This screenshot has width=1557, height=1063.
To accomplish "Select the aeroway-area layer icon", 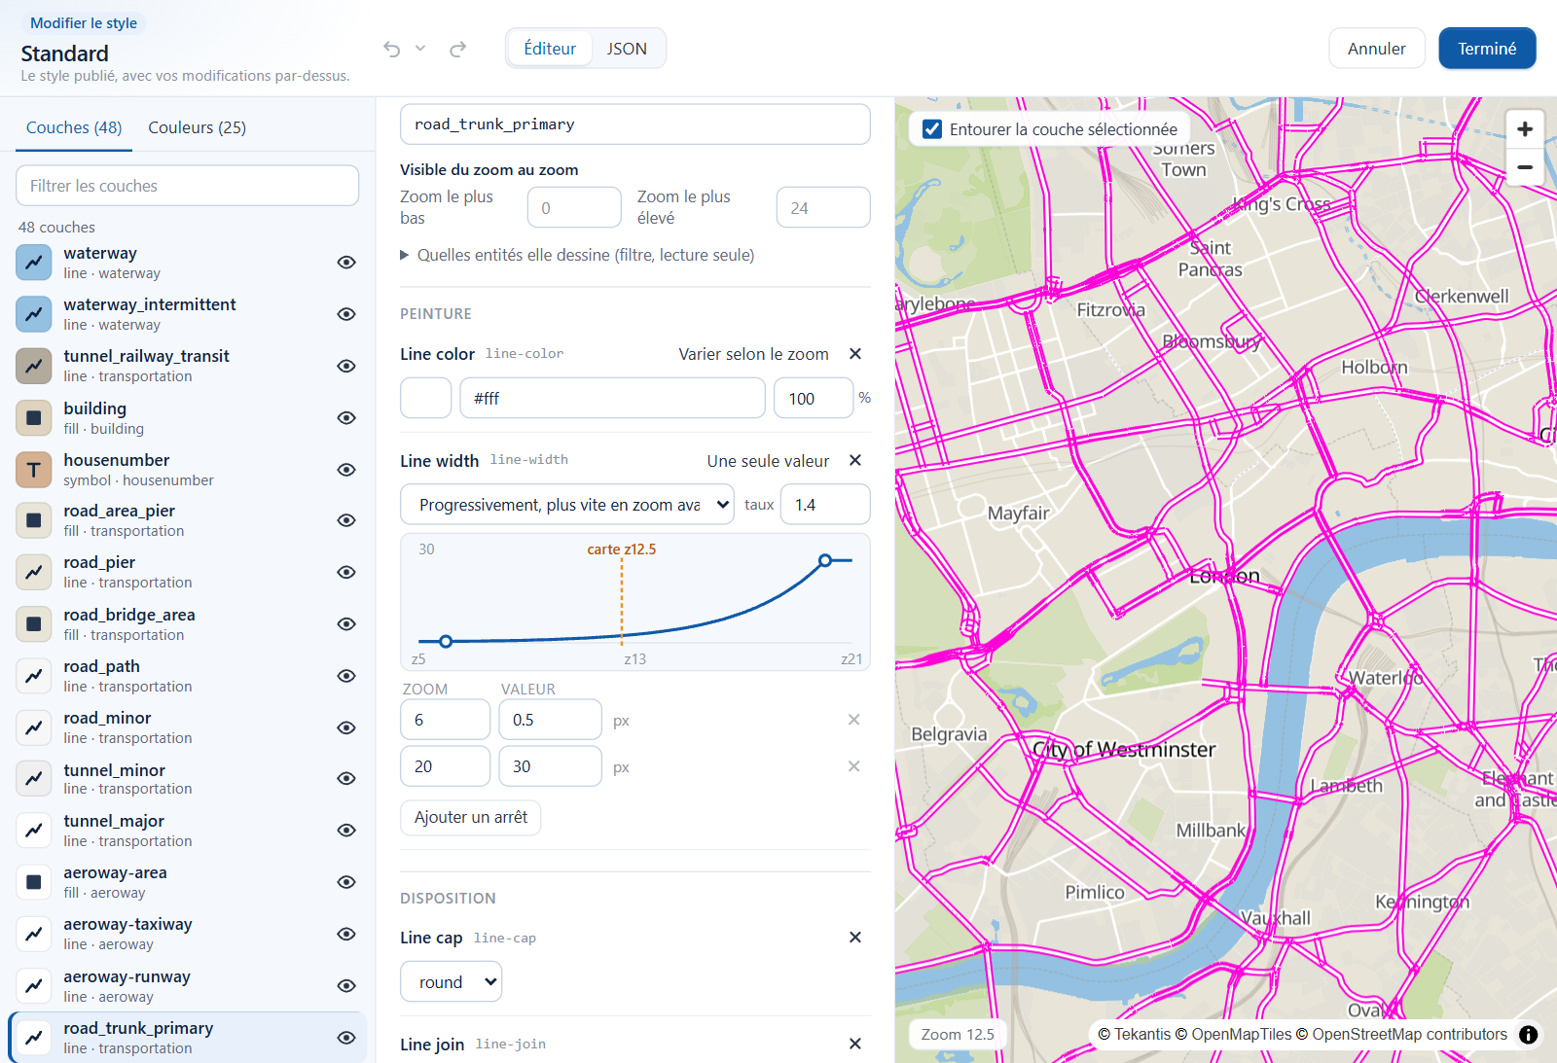I will tap(34, 882).
